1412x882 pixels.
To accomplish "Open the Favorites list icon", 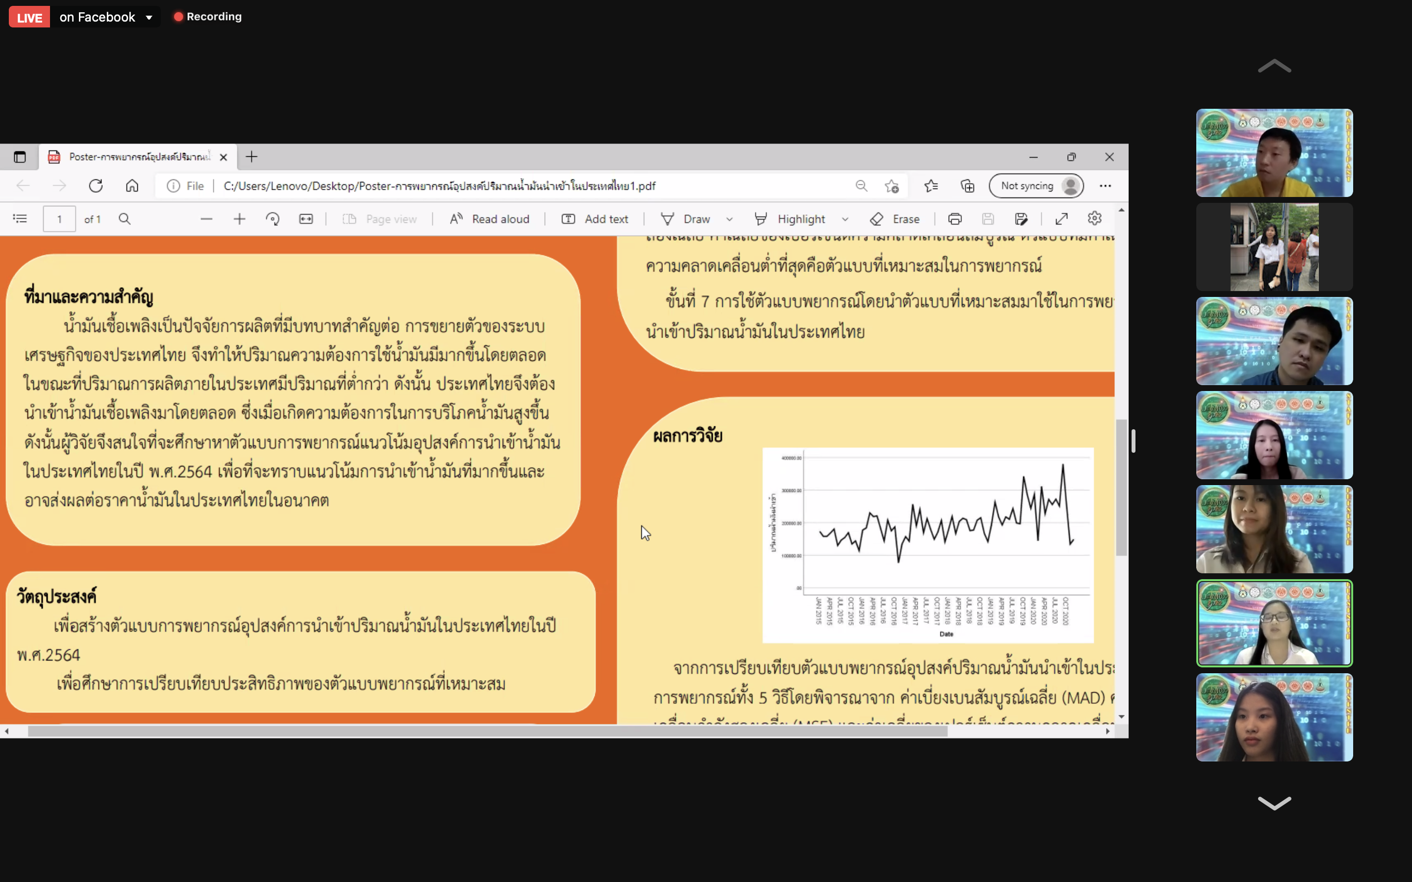I will tap(931, 186).
